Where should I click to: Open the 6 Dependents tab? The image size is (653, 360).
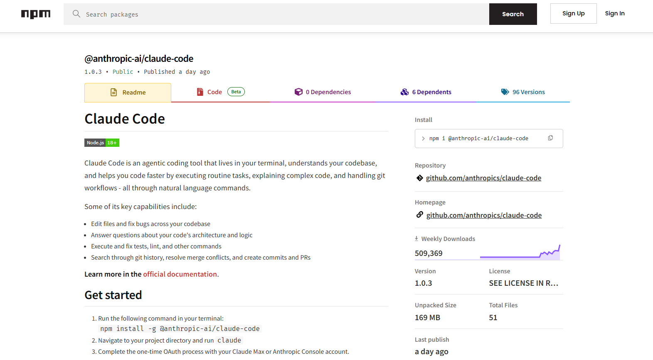click(426, 92)
